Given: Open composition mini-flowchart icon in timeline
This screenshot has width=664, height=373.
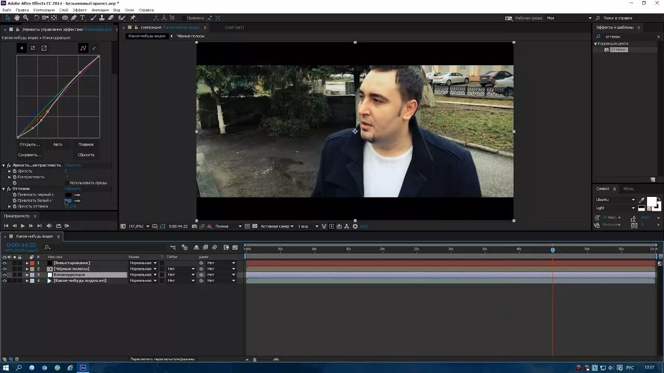Looking at the screenshot, I should [x=173, y=248].
